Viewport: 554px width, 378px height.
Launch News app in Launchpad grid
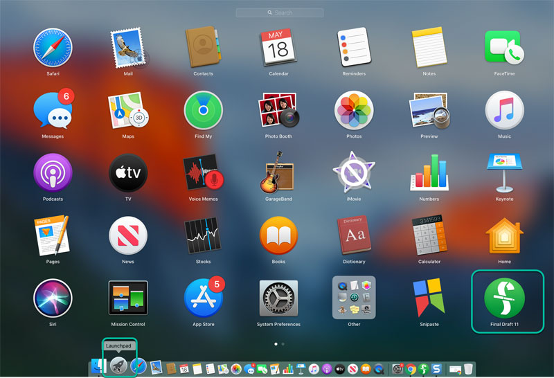(x=128, y=235)
